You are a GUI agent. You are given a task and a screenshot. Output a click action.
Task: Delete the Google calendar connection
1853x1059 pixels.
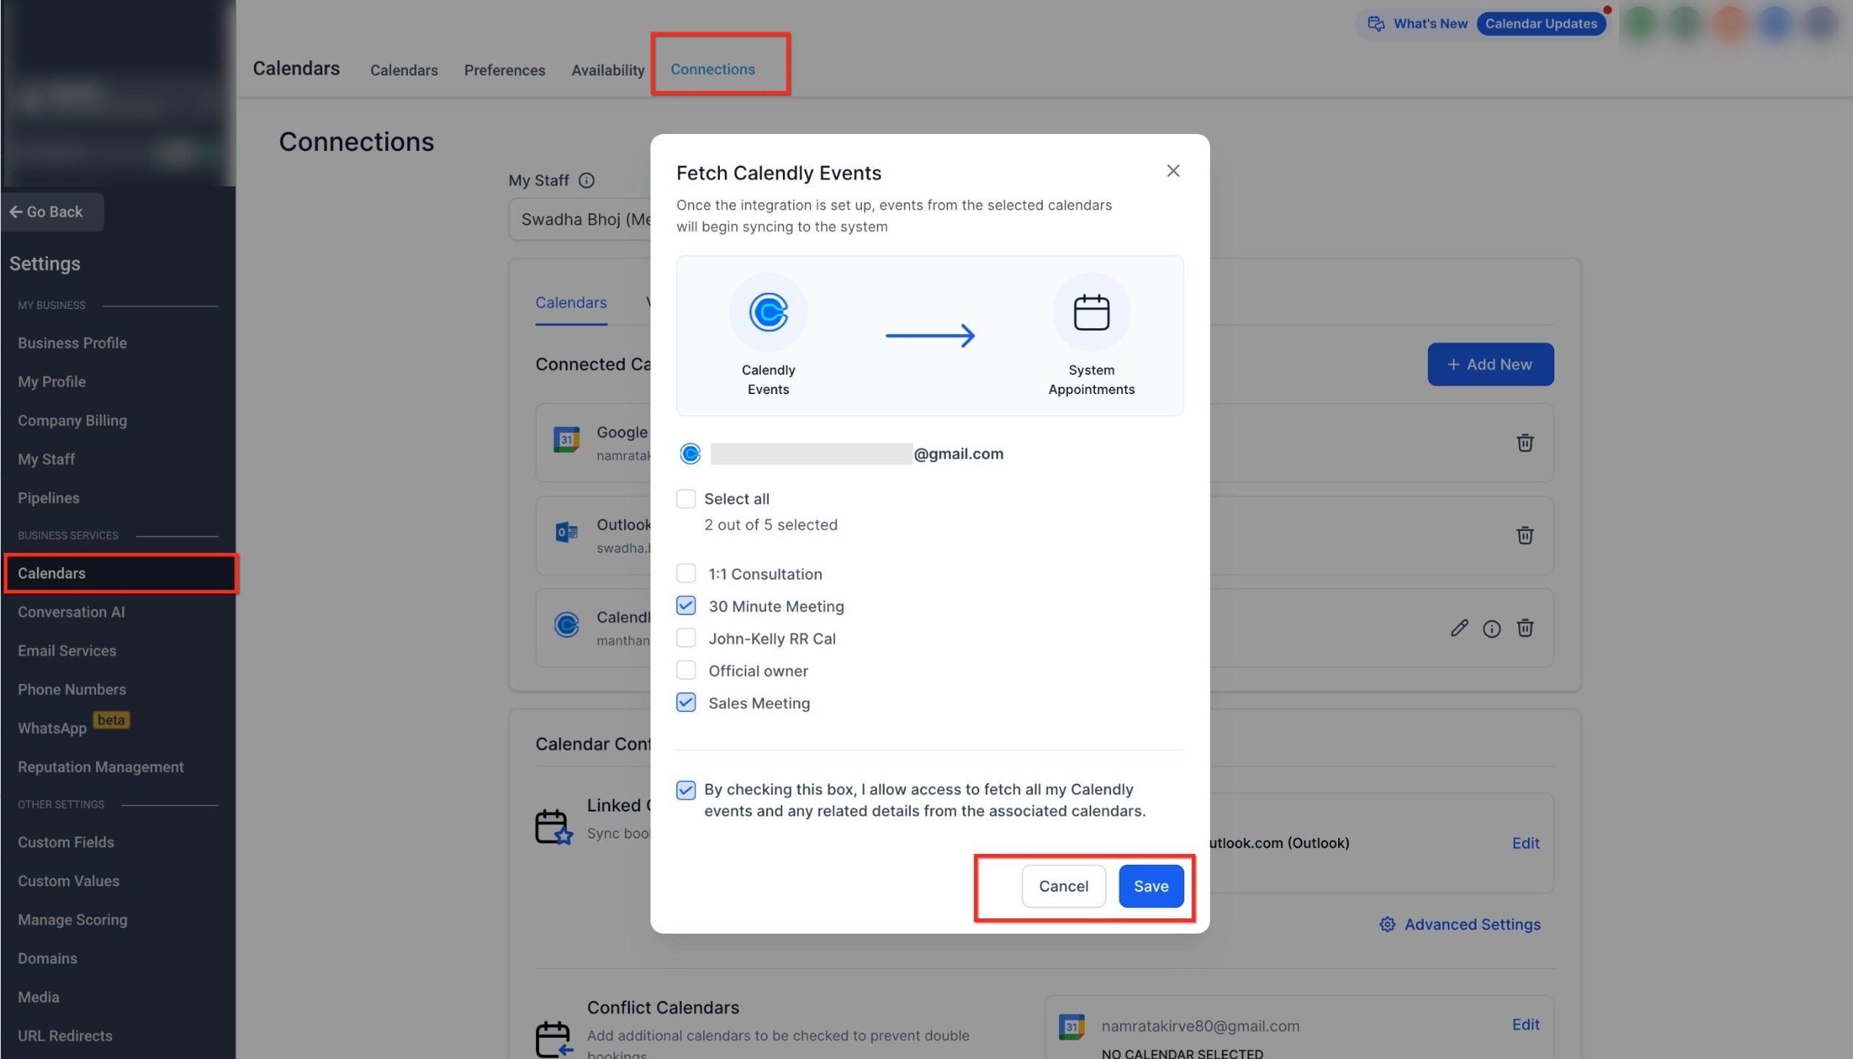1524,442
